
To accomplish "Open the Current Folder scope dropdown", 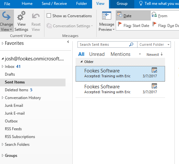I will pyautogui.click(x=154, y=44).
